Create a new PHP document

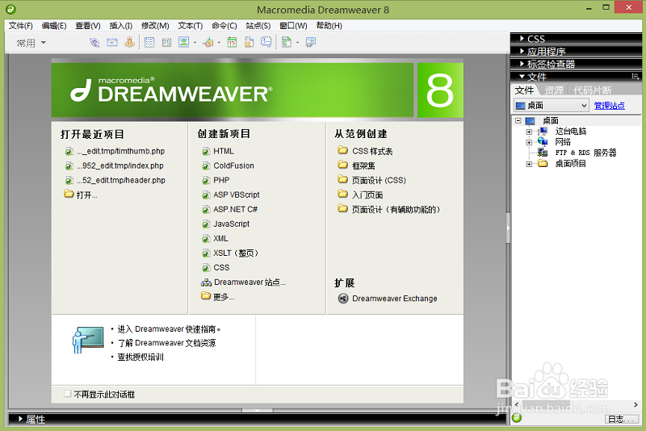(221, 180)
